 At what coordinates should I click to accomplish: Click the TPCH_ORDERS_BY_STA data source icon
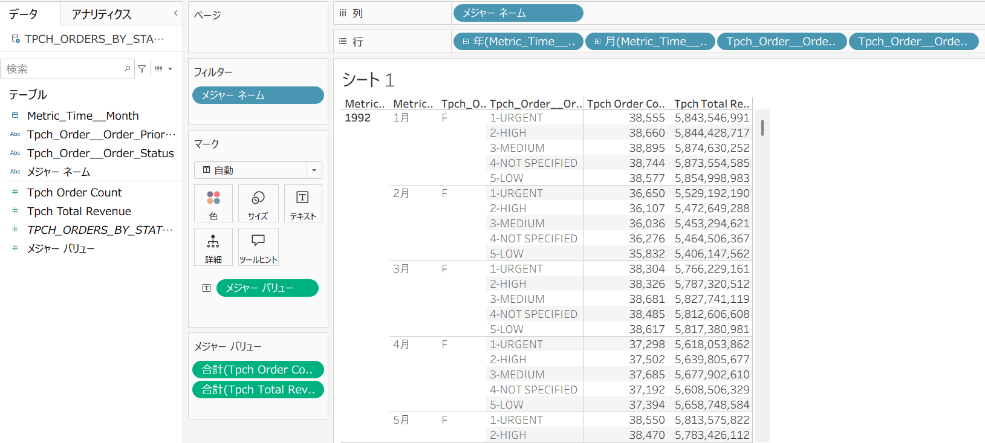pos(16,39)
